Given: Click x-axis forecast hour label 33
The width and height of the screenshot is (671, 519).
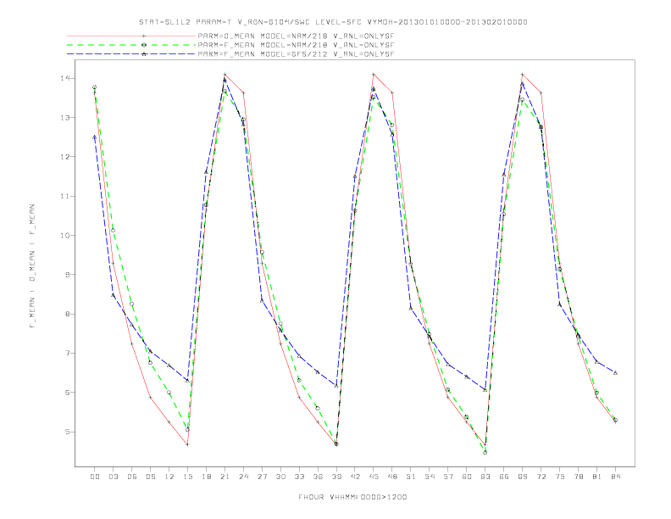Looking at the screenshot, I should click(x=299, y=477).
